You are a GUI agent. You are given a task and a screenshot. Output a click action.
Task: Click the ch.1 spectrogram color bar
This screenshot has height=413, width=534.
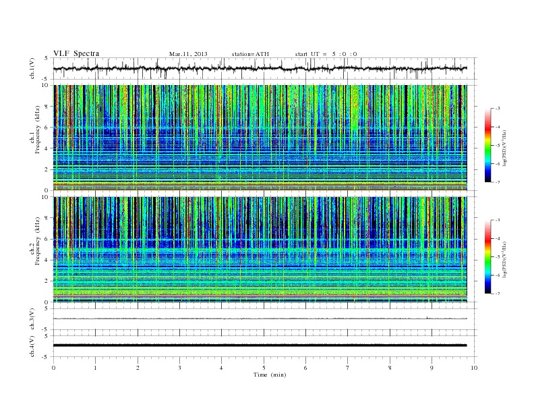click(487, 145)
